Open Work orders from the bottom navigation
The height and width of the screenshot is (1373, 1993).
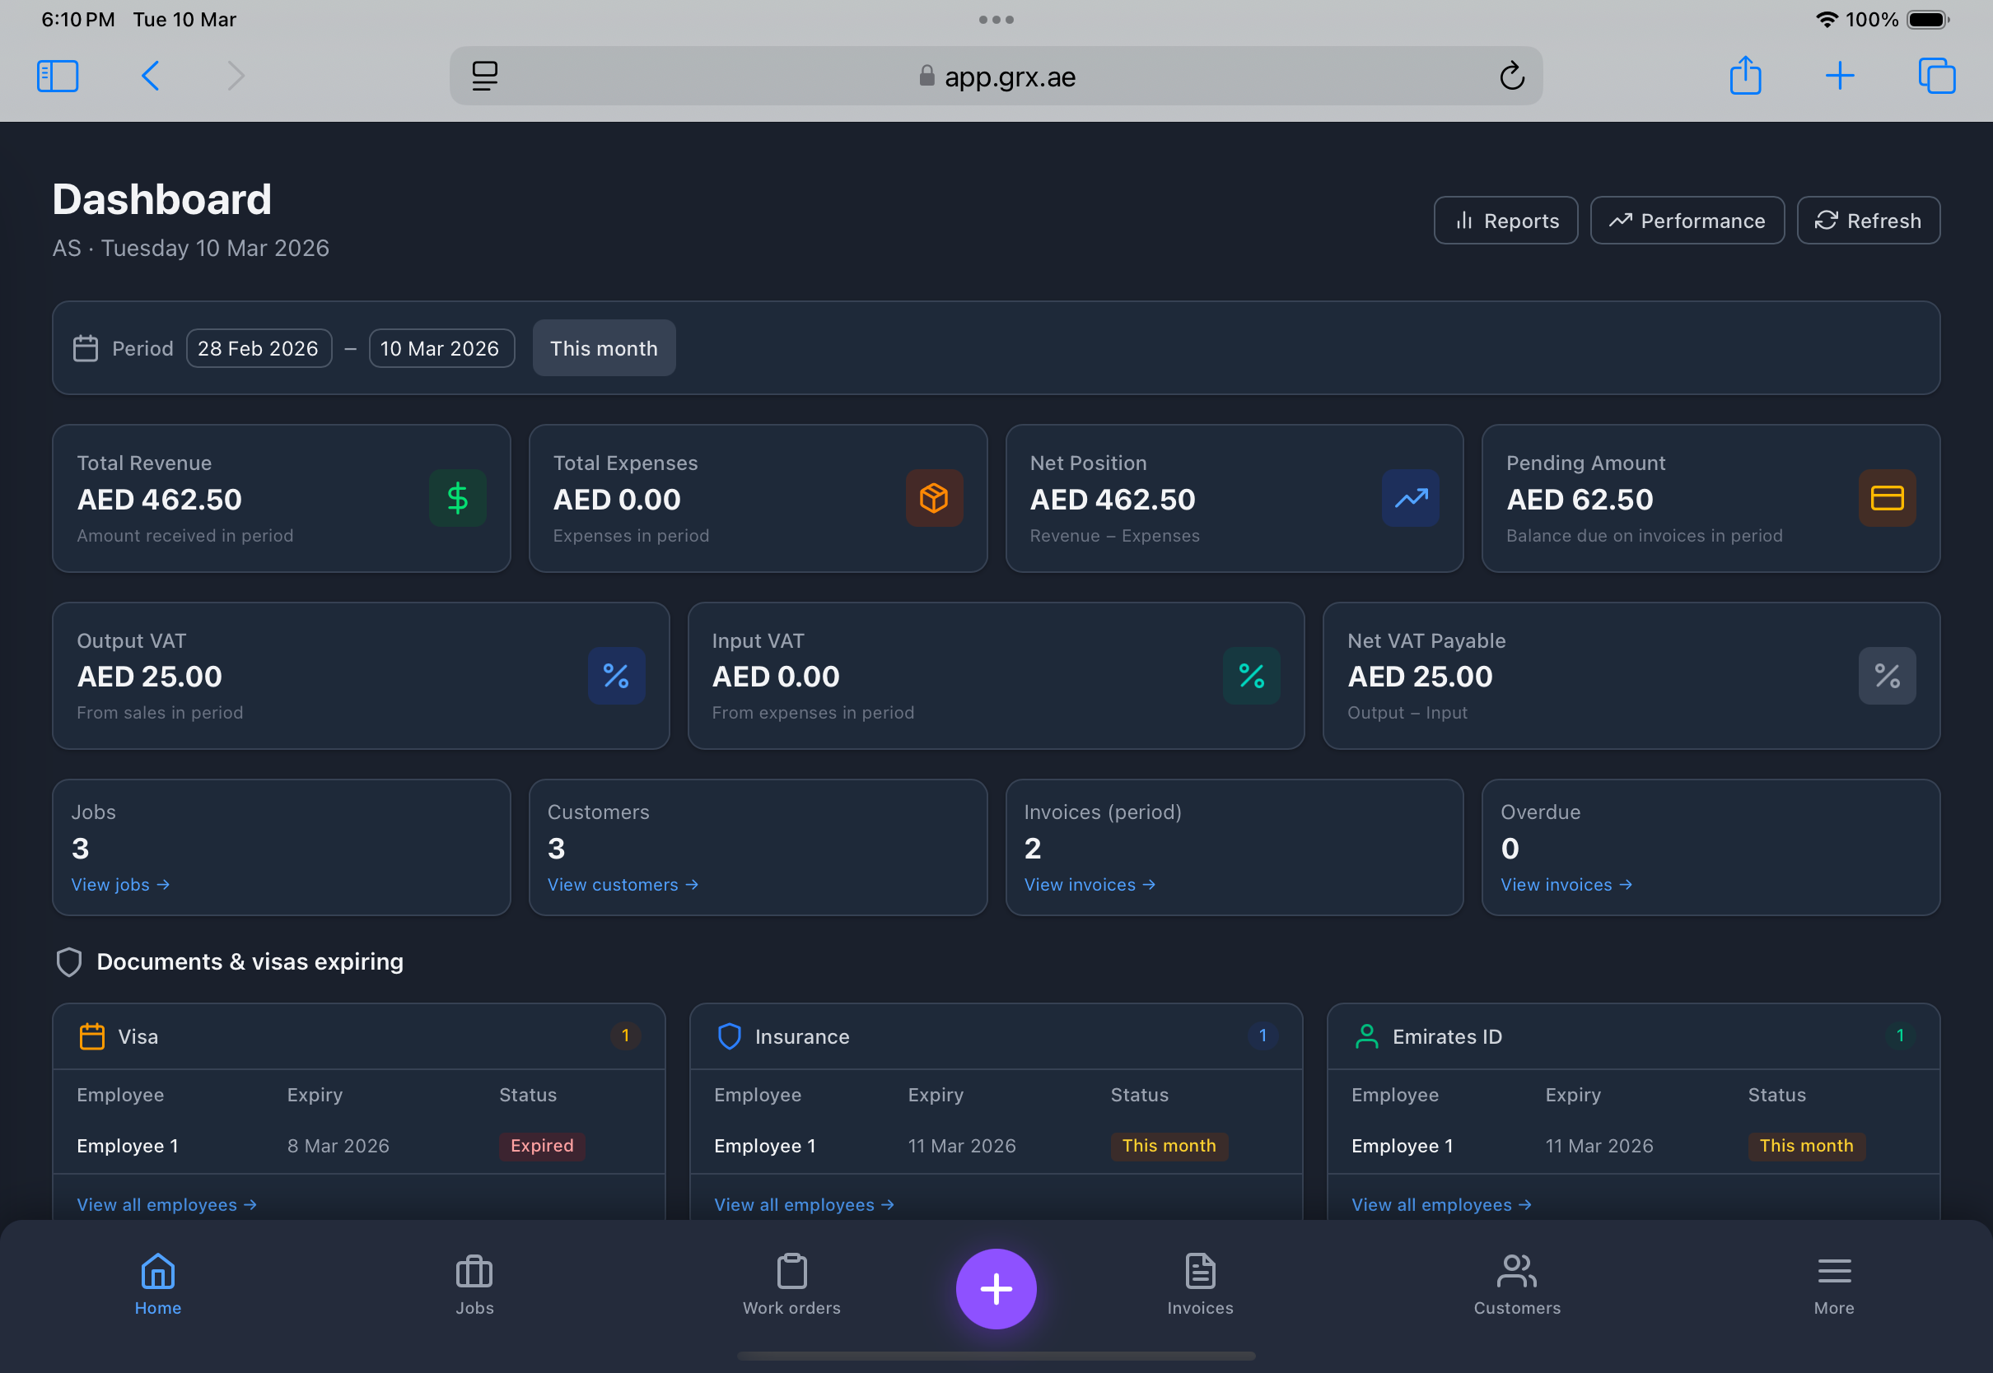click(x=791, y=1286)
